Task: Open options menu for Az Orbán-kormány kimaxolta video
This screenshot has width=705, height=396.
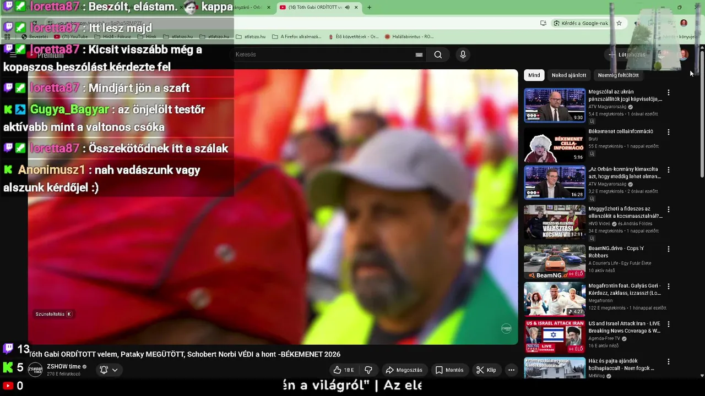Action: tap(669, 170)
